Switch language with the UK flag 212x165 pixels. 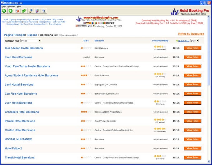pyautogui.click(x=84, y=23)
